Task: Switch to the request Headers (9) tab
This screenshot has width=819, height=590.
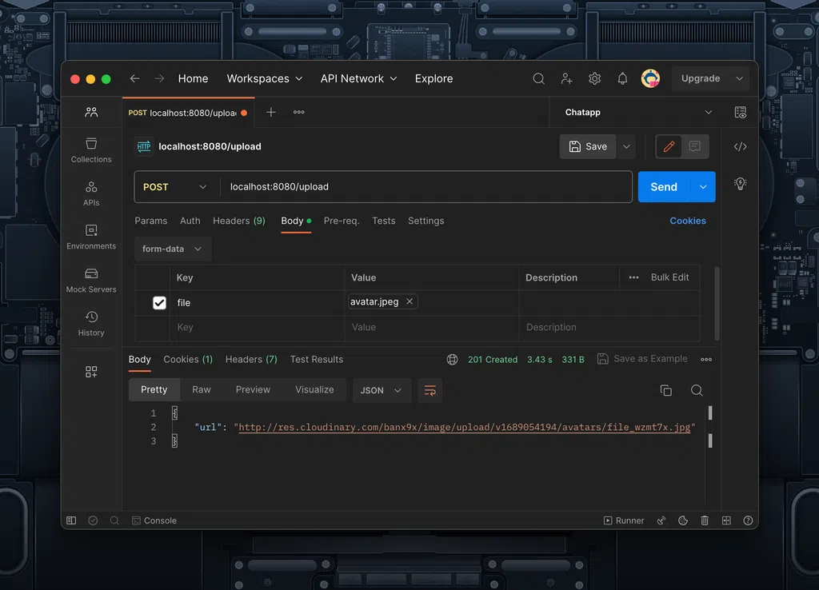Action: click(x=239, y=221)
